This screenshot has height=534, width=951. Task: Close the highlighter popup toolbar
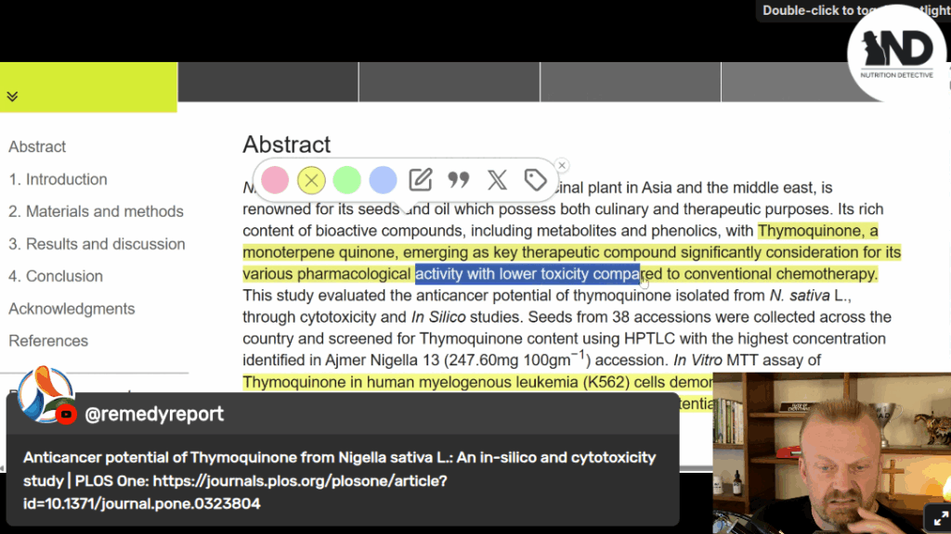[562, 165]
